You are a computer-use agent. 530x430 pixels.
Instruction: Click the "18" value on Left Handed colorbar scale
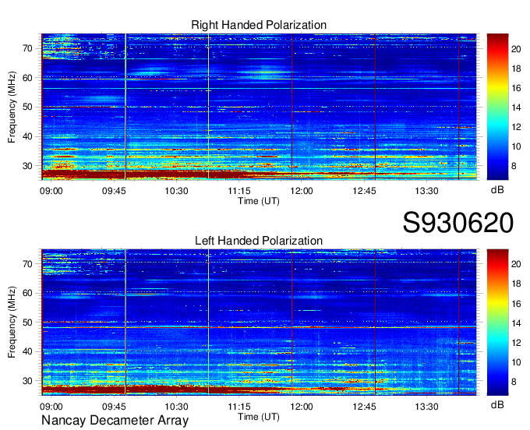516,284
